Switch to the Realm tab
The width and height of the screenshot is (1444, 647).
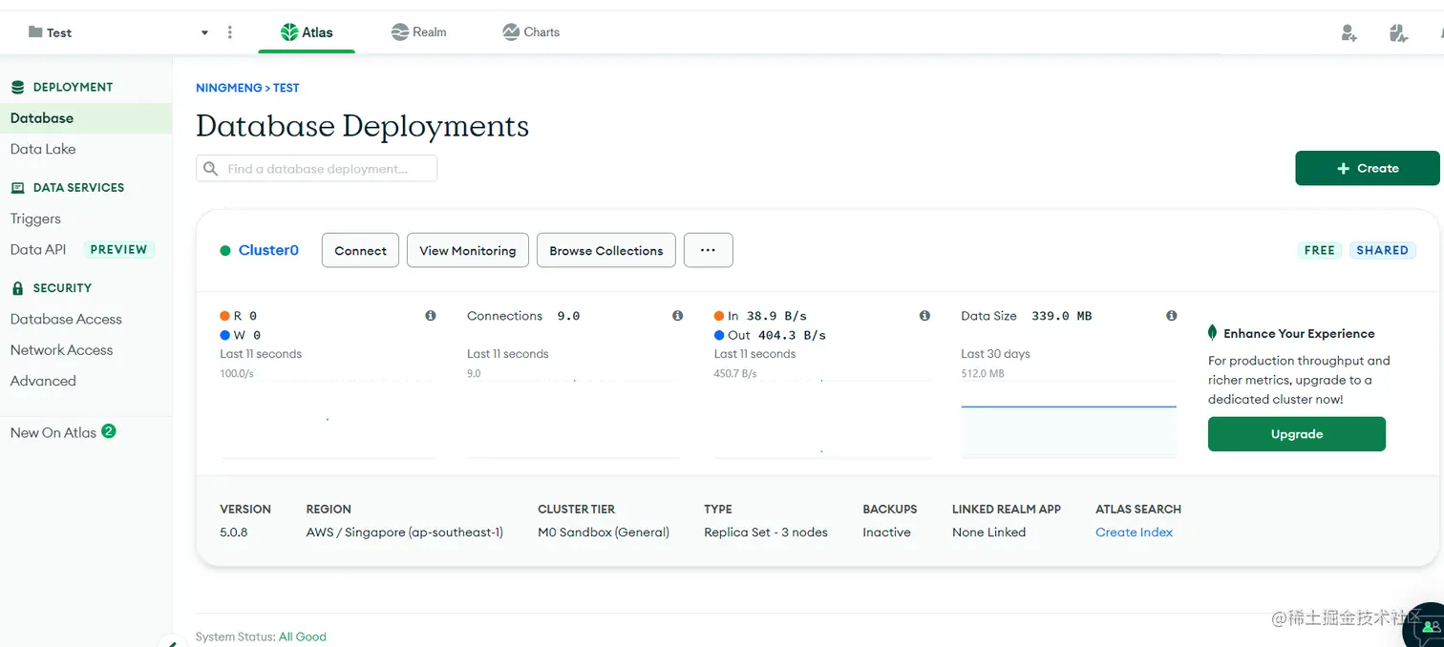click(418, 32)
